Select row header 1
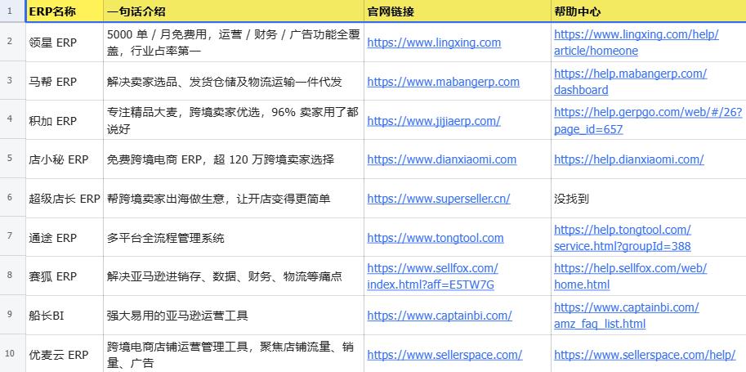 point(12,11)
